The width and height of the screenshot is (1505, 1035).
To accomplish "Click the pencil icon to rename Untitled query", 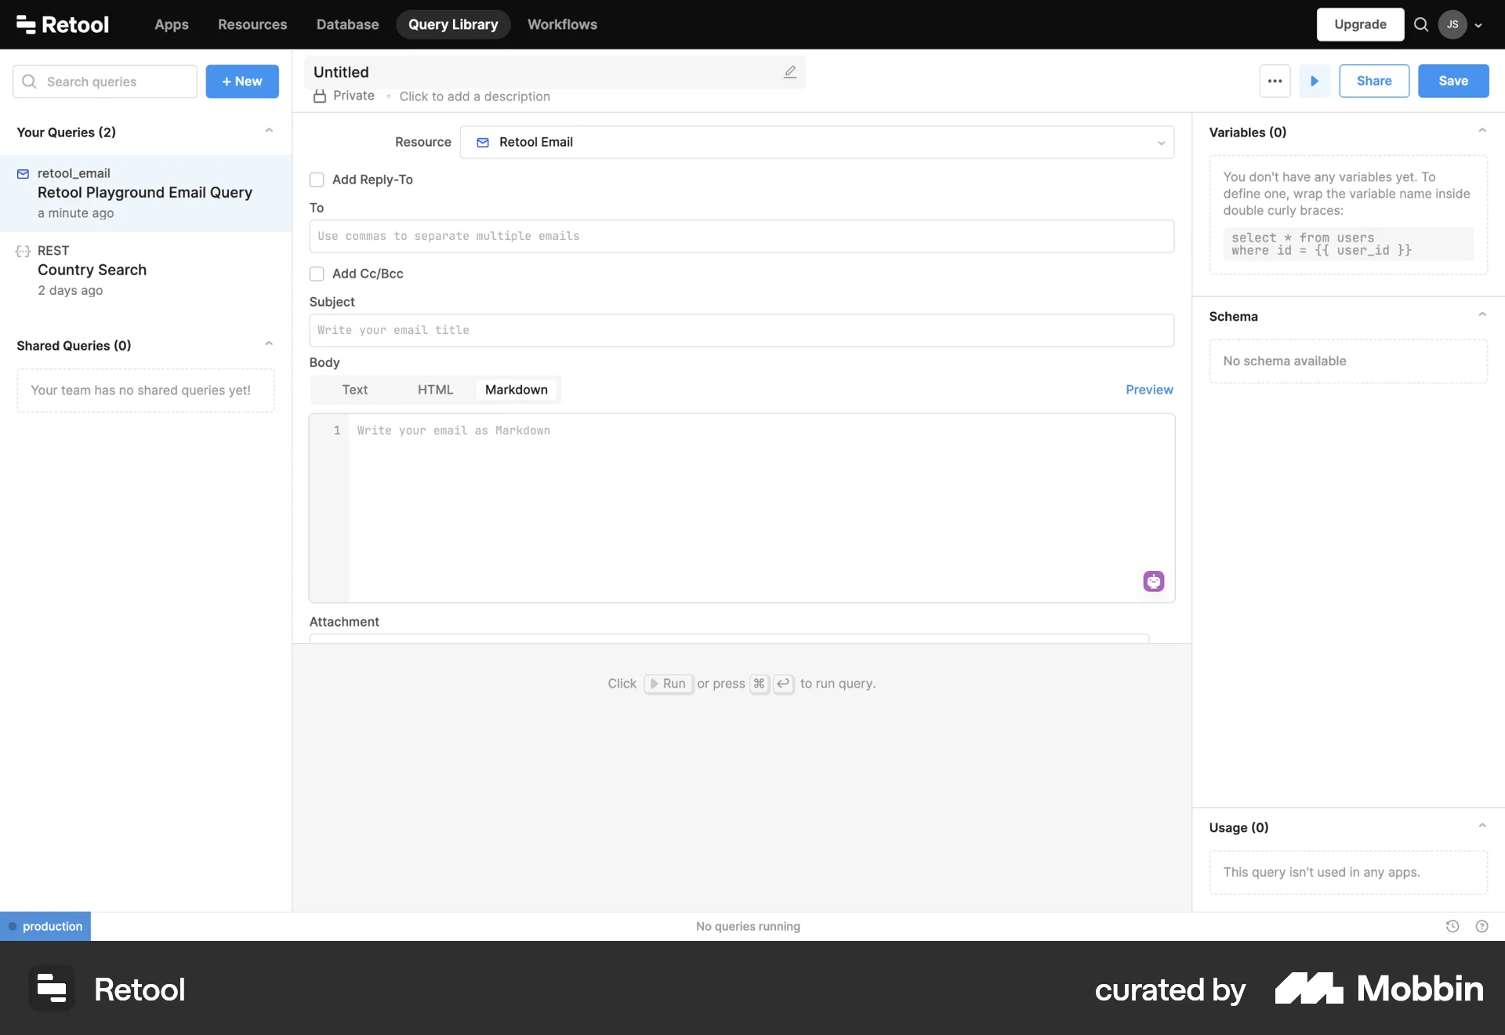I will click(789, 72).
